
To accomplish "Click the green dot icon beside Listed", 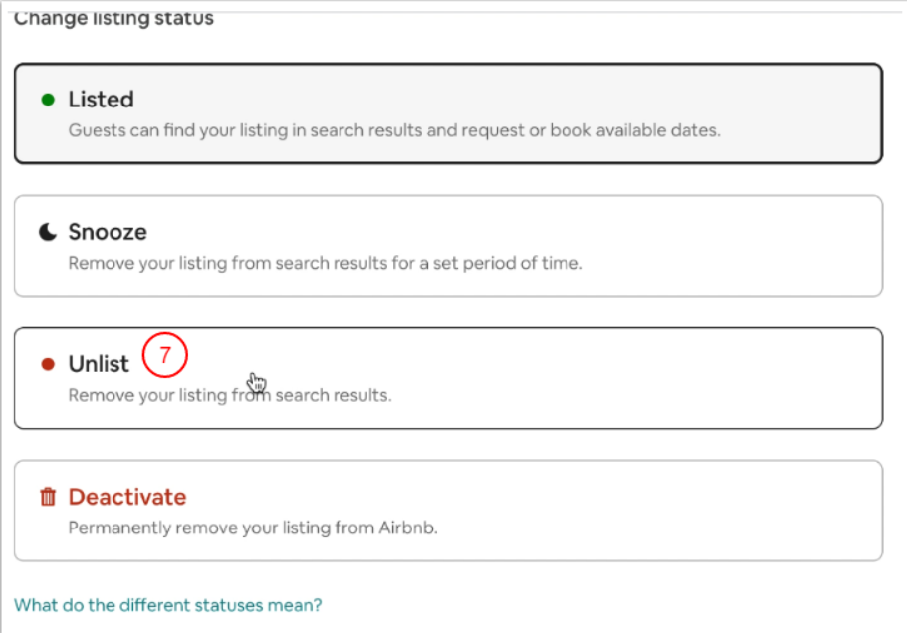I will tap(47, 100).
